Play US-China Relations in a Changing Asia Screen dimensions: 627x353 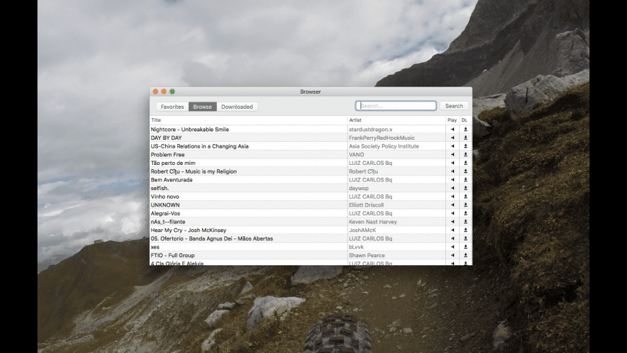pyautogui.click(x=453, y=146)
